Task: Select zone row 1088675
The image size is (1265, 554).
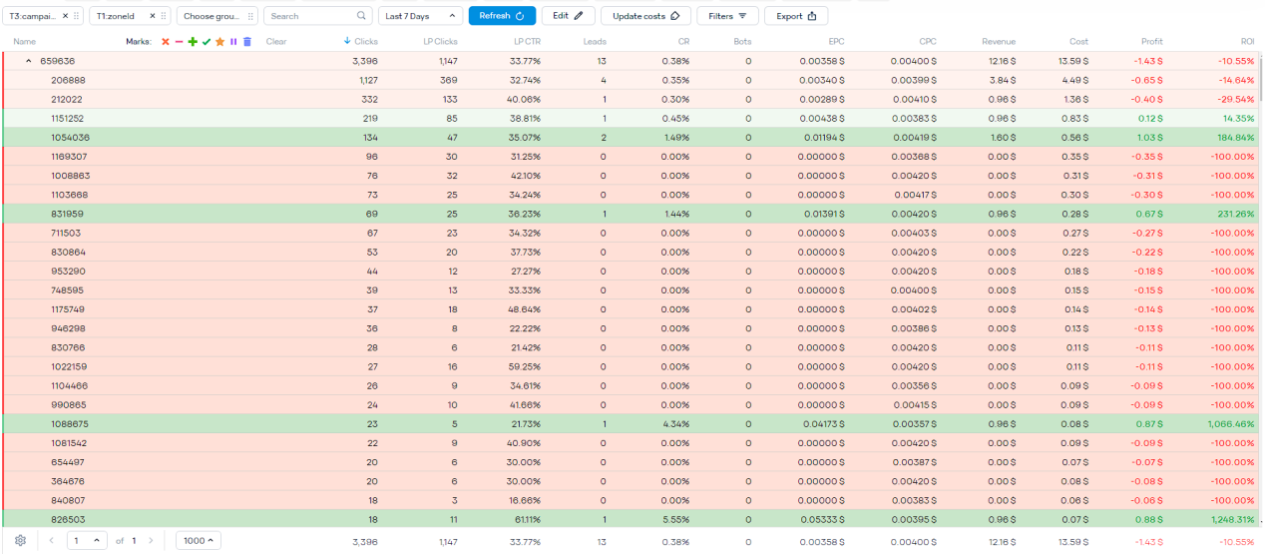Action: [x=631, y=424]
